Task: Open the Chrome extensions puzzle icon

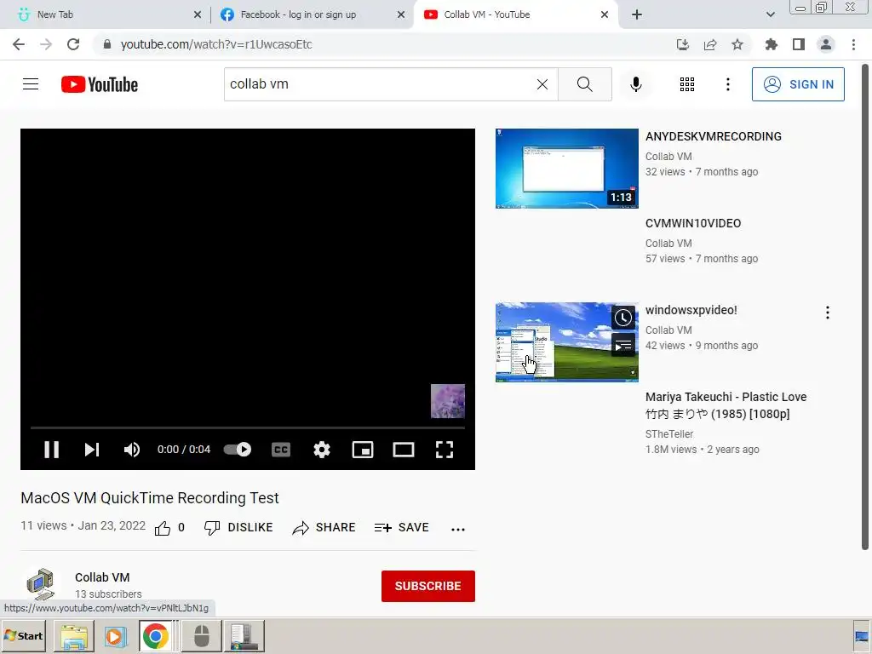Action: point(771,44)
